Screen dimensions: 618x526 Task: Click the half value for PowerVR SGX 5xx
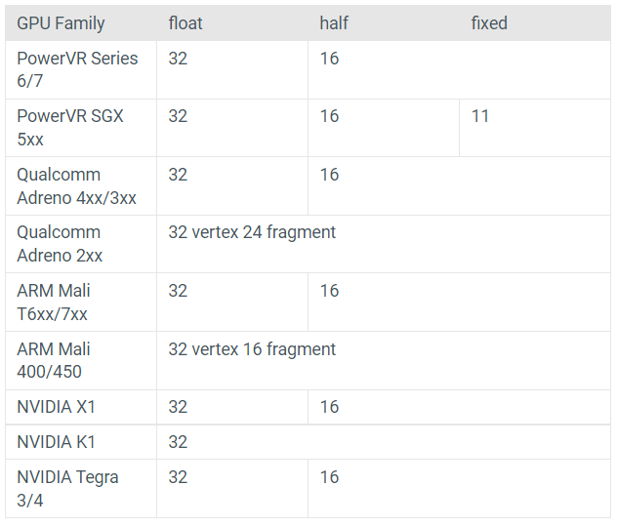point(329,116)
